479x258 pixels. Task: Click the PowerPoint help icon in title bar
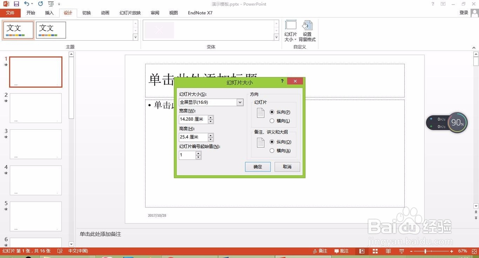(x=433, y=4)
